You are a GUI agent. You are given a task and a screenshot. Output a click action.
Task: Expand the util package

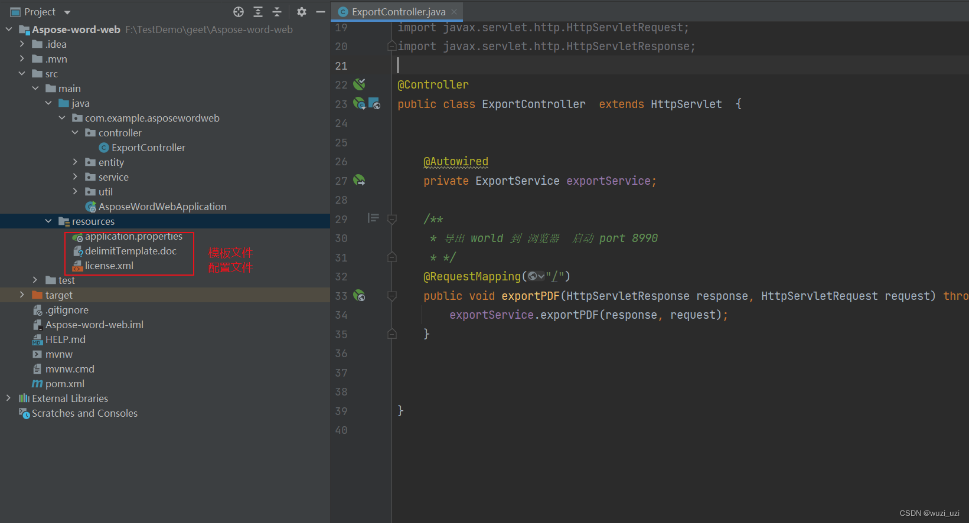click(75, 191)
